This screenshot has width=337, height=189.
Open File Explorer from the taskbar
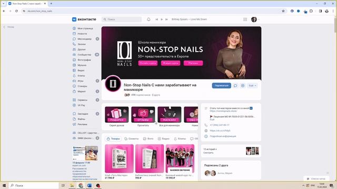click(x=72, y=185)
